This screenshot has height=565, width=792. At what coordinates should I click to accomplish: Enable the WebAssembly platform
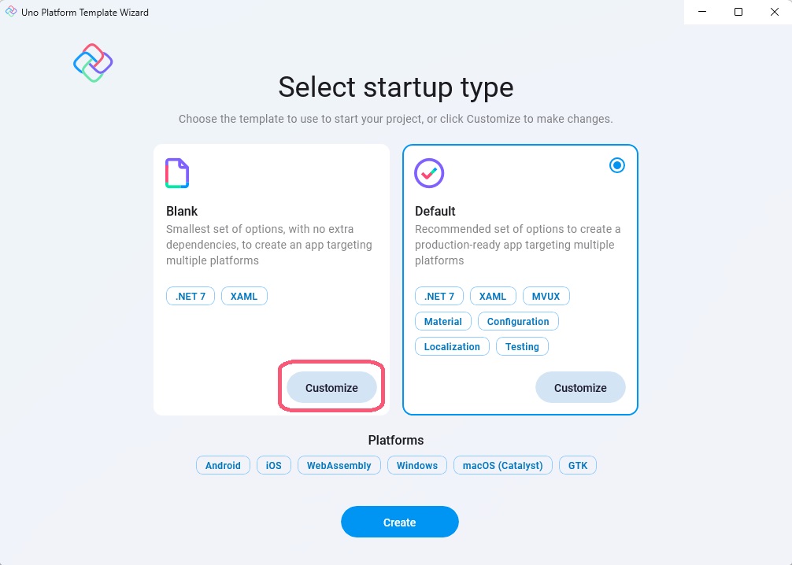339,465
